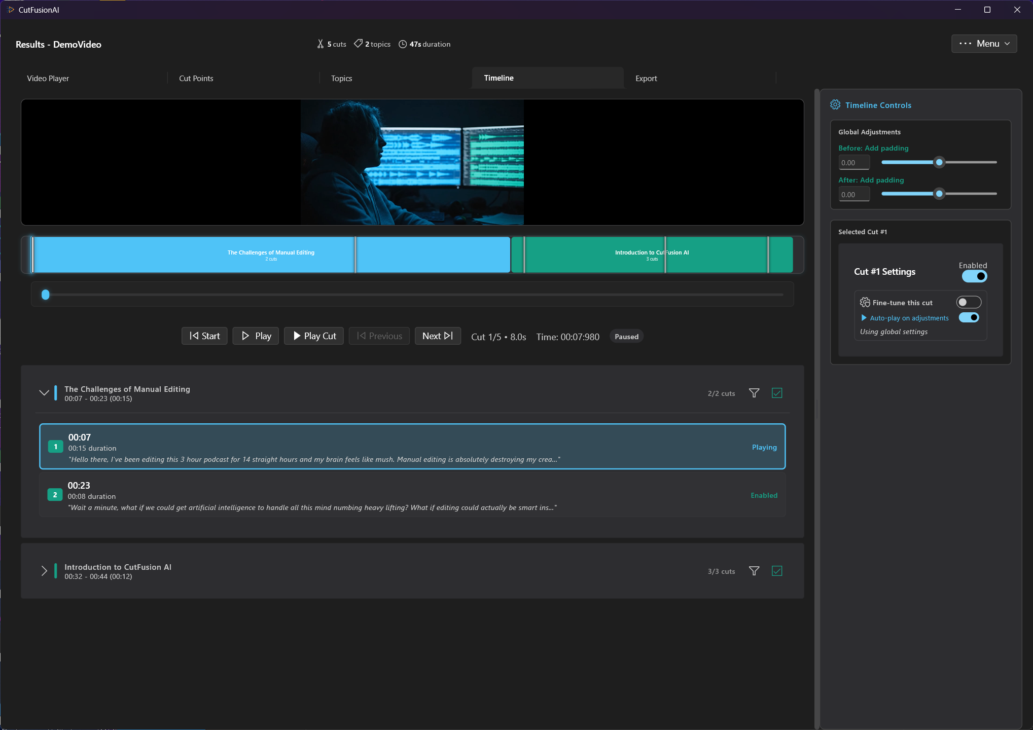Viewport: 1033px width, 730px height.
Task: Open the Menu dropdown
Action: [984, 44]
